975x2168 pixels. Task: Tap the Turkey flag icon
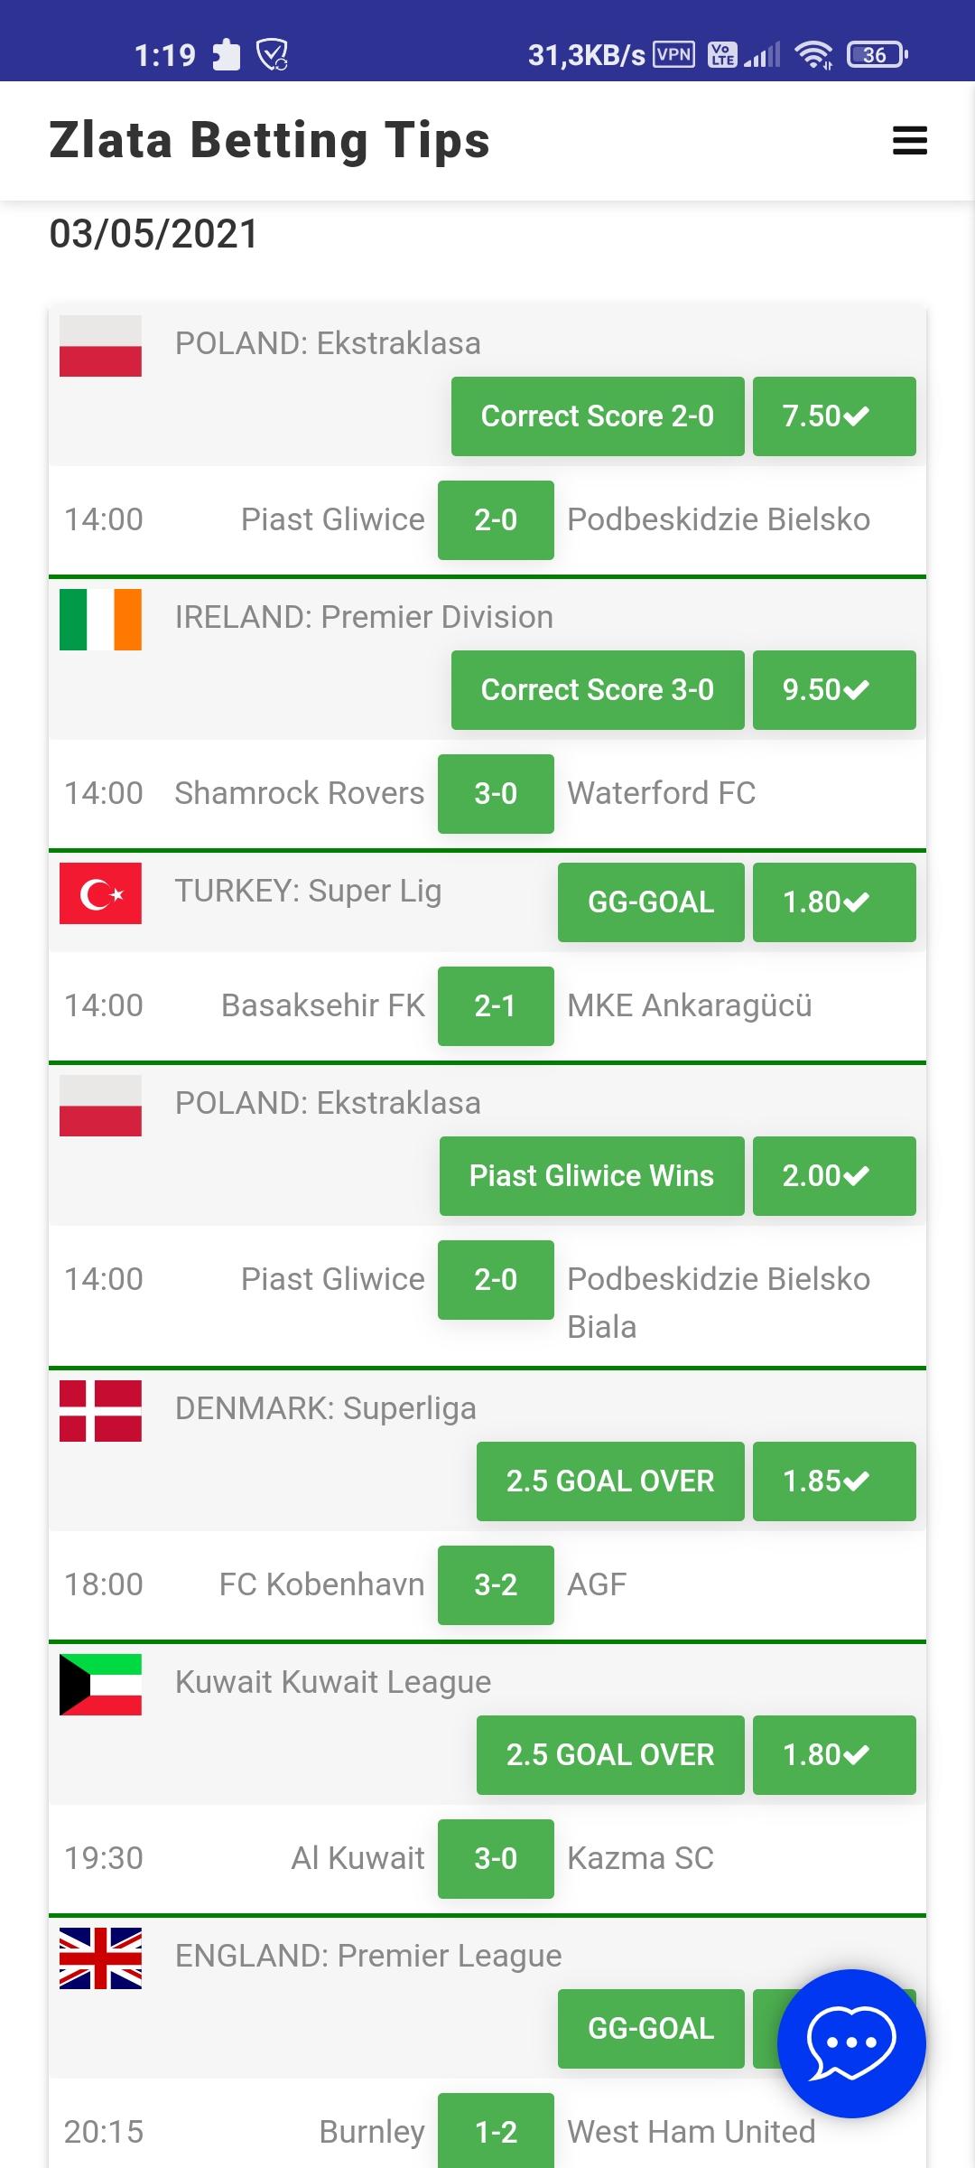(x=100, y=893)
